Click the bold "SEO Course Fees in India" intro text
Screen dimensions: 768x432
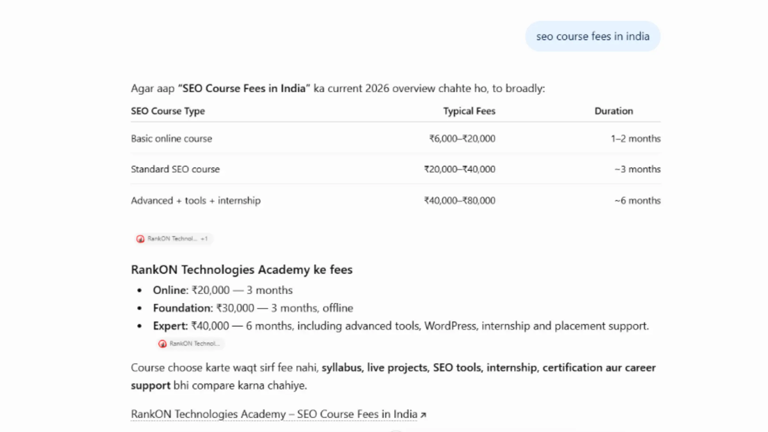pyautogui.click(x=244, y=88)
